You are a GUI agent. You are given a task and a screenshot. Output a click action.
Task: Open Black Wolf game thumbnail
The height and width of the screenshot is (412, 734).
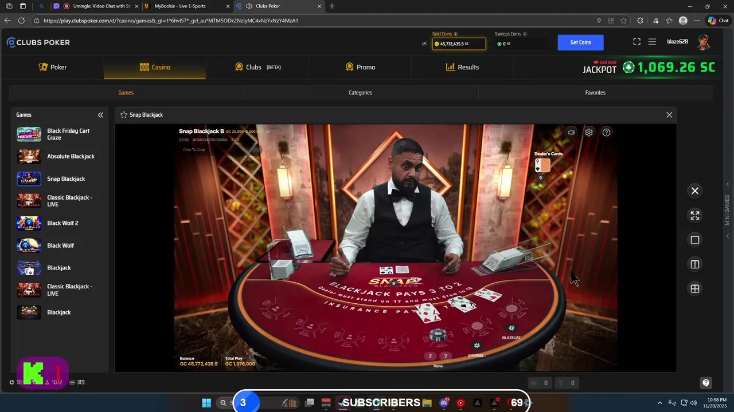coord(29,245)
